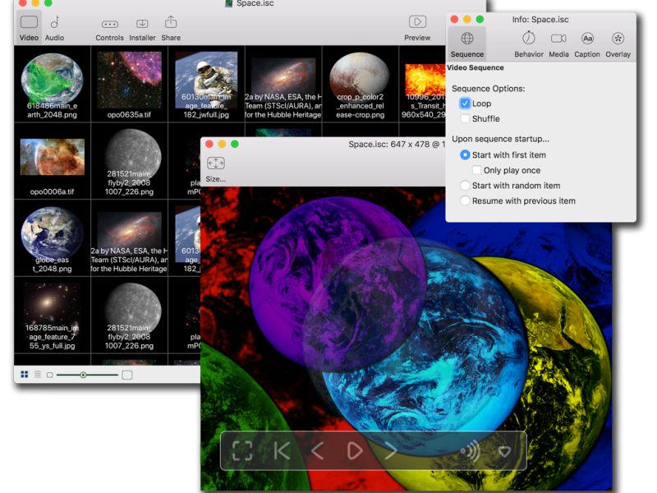Click the play button in preview controls

click(x=355, y=451)
